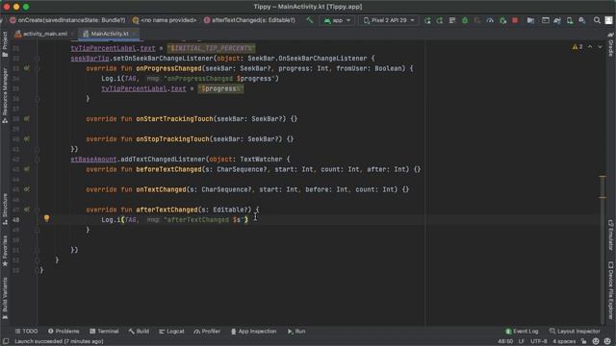Collapse the addTextChangedListener object block
The width and height of the screenshot is (616, 346).
click(x=37, y=160)
